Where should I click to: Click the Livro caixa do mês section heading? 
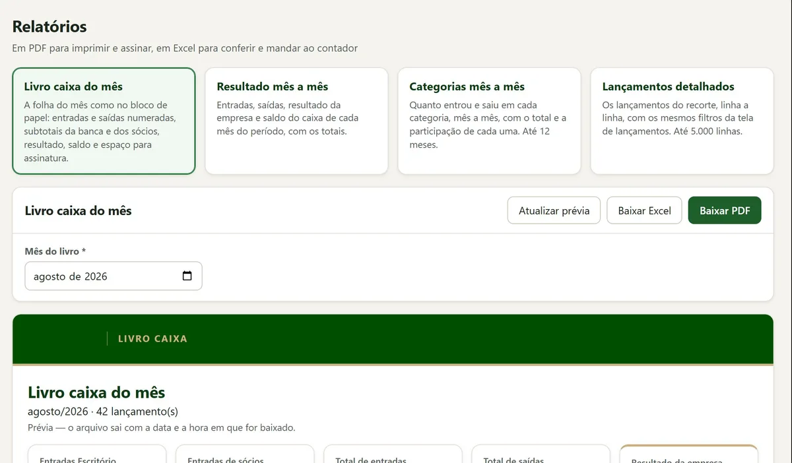pos(78,211)
